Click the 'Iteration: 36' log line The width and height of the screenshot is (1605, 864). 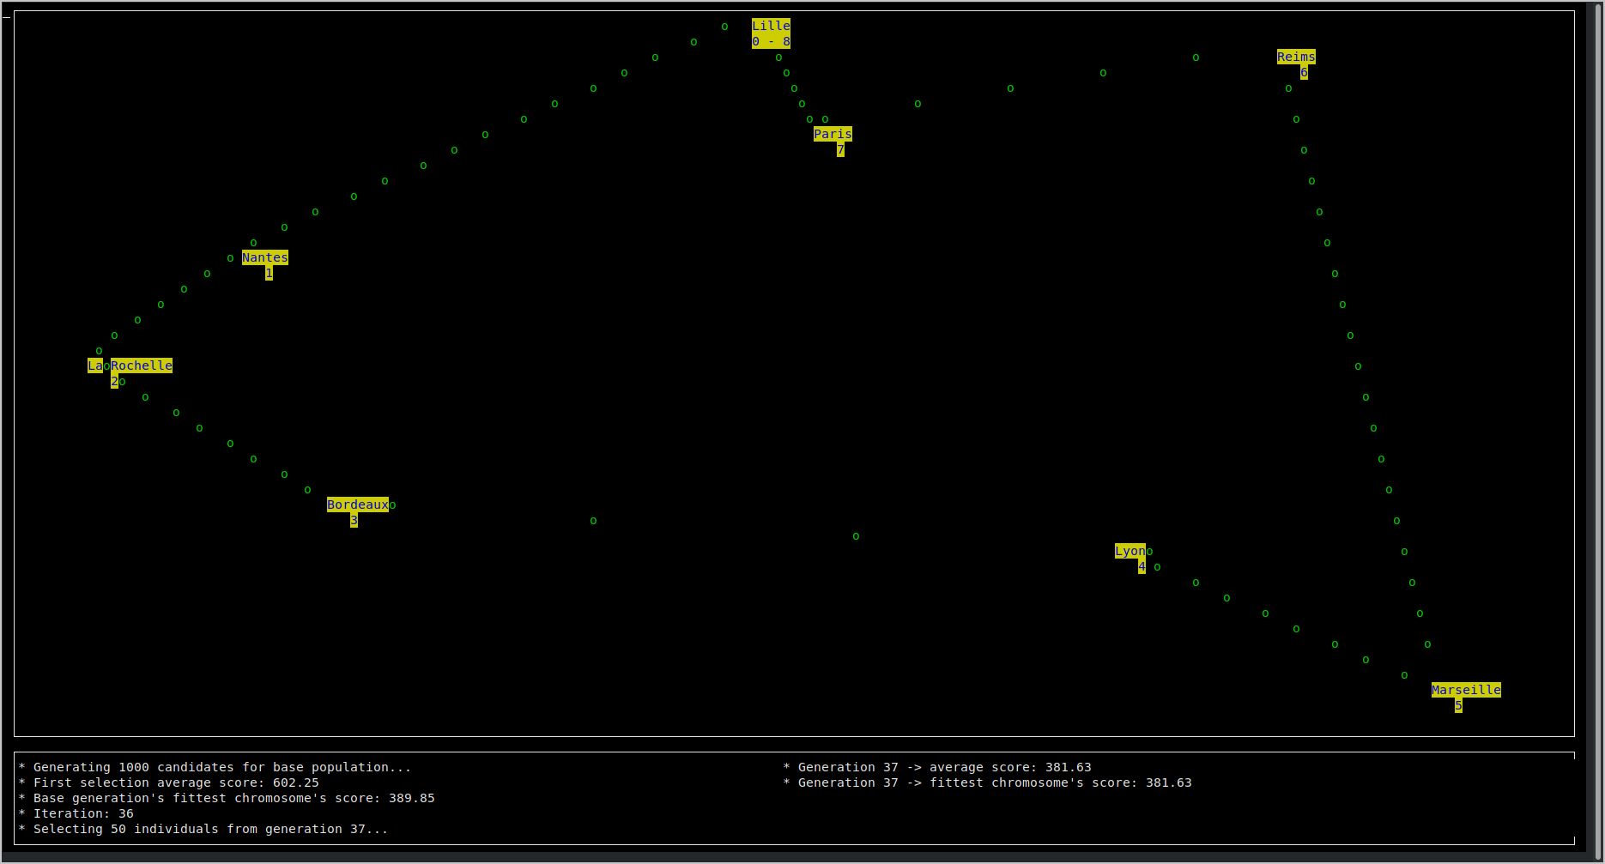click(76, 813)
